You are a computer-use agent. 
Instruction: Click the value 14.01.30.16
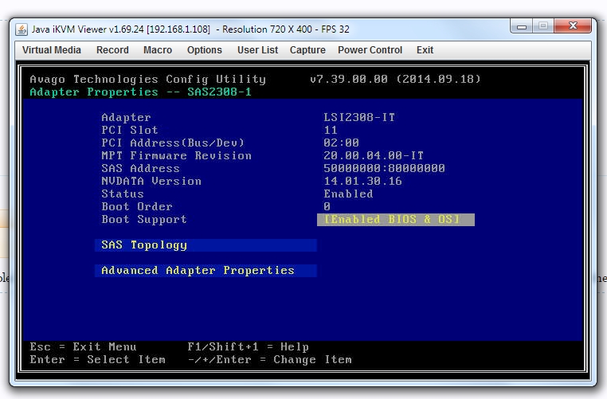tap(362, 181)
